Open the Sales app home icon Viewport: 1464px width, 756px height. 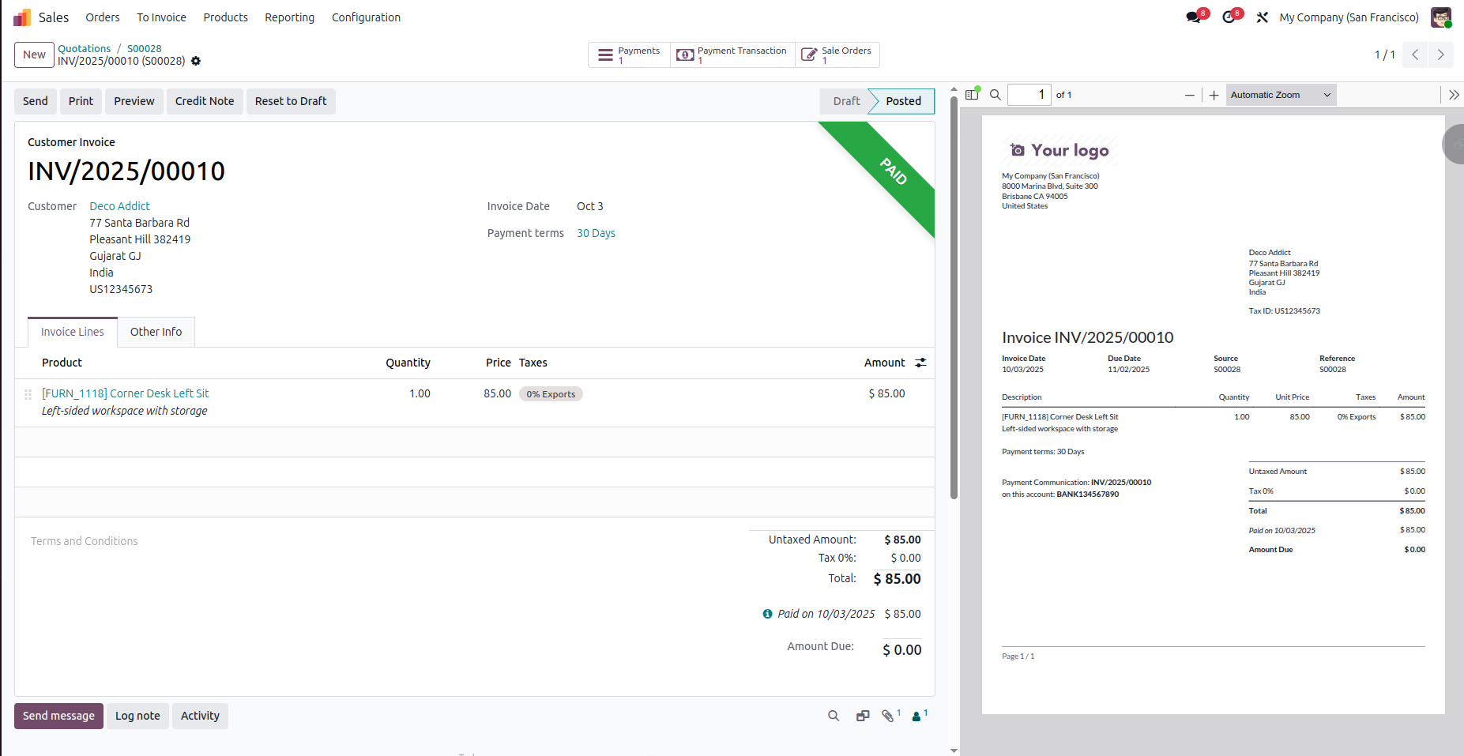coord(22,17)
